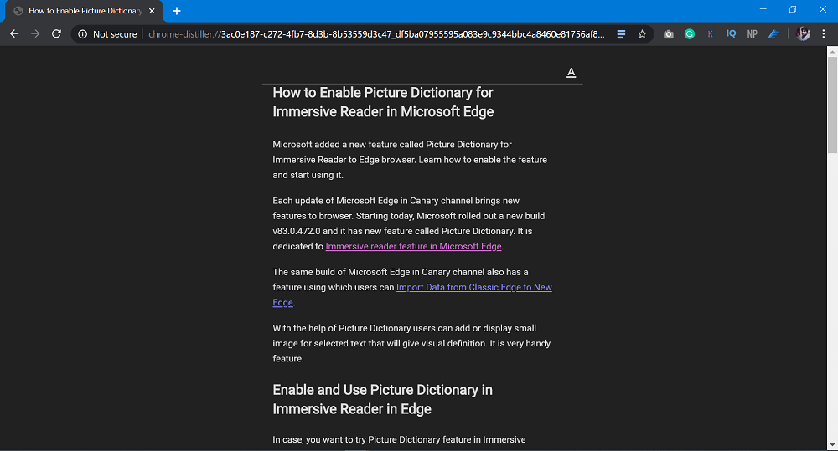
Task: Click the page's vertical scrollbar thumb
Action: [x=833, y=104]
